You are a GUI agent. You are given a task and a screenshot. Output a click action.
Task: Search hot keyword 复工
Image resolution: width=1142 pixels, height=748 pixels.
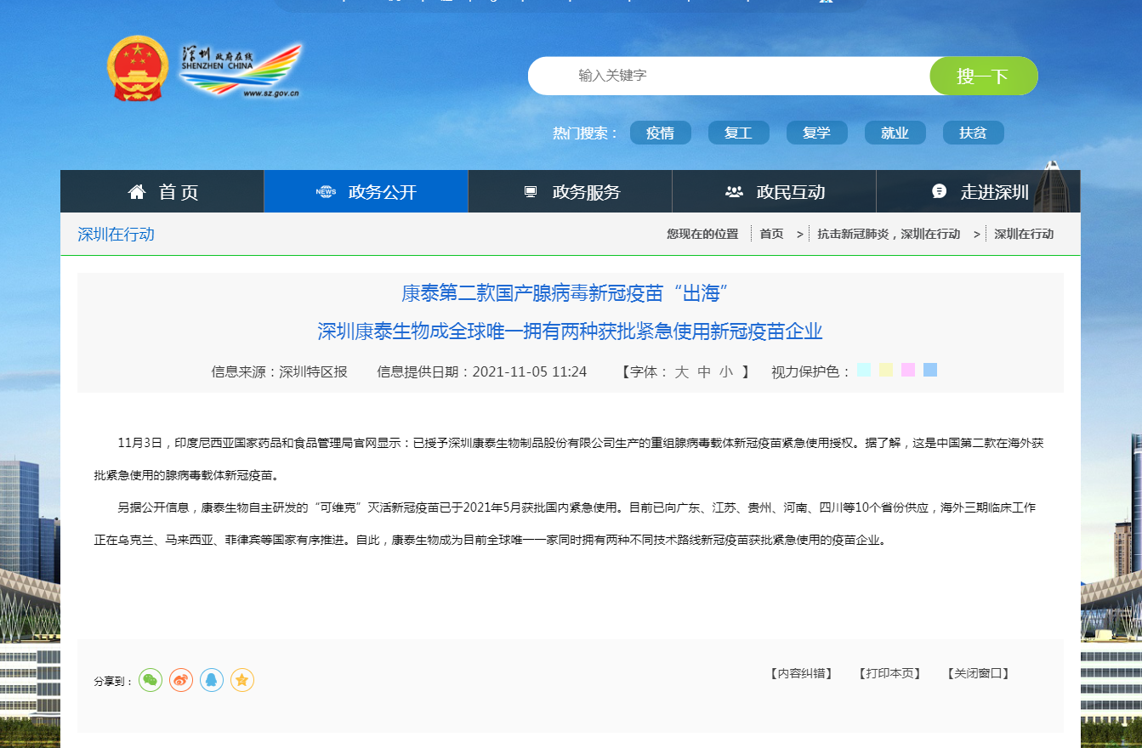(x=739, y=133)
